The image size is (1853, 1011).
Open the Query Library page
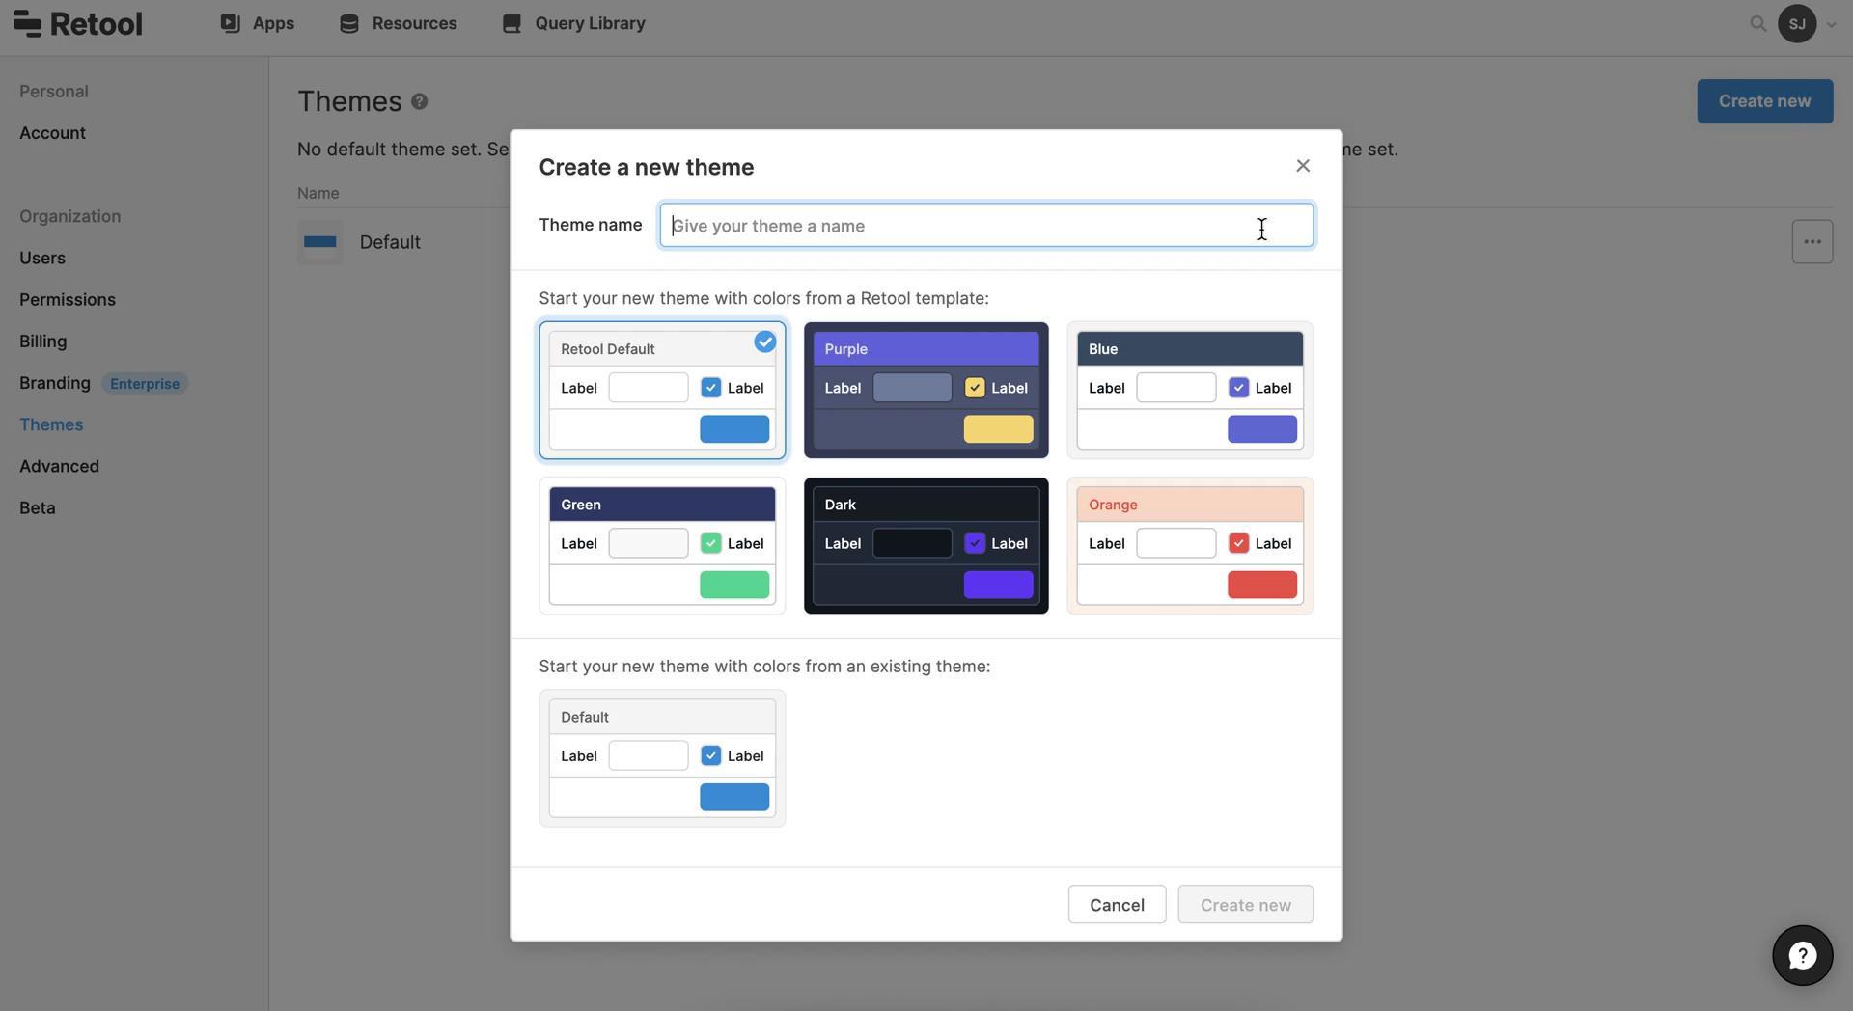pyautogui.click(x=573, y=23)
